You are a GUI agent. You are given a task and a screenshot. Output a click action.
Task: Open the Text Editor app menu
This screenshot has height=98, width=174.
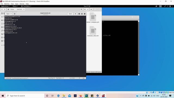(x=26, y=6)
